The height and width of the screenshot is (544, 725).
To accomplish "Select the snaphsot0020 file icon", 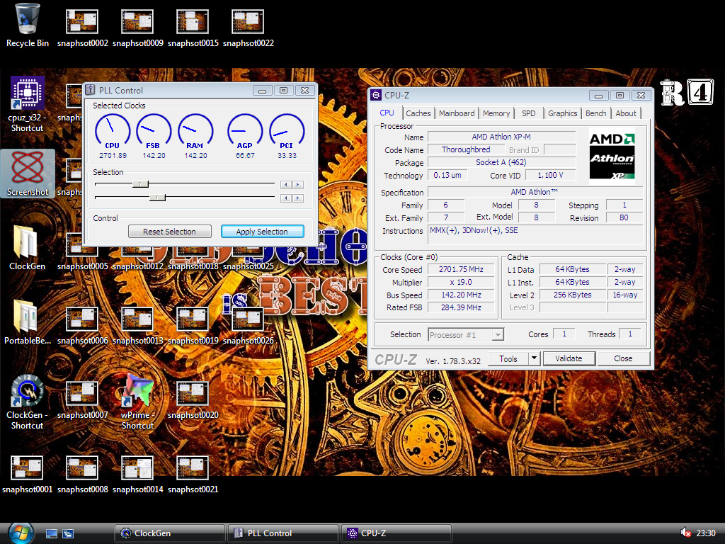I will (193, 400).
